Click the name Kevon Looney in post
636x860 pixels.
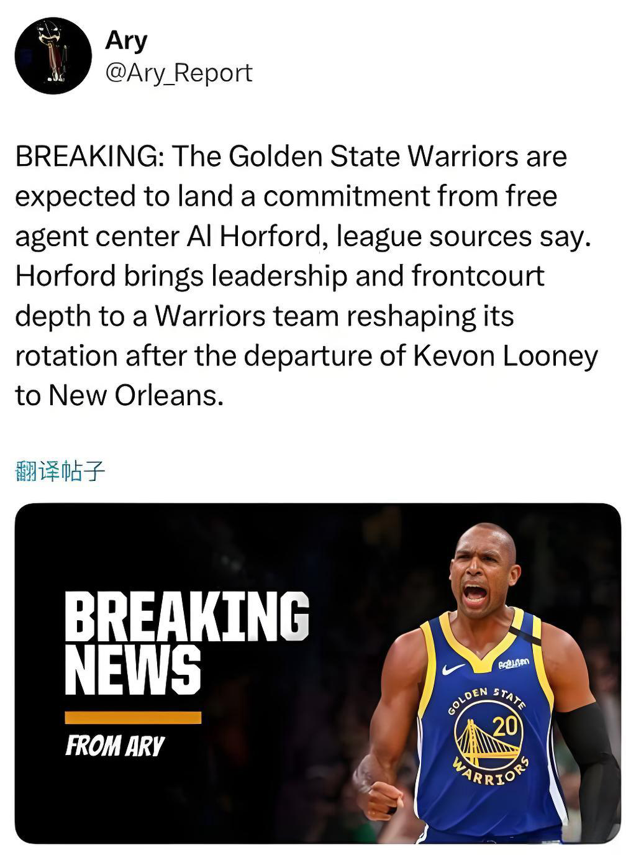point(506,356)
